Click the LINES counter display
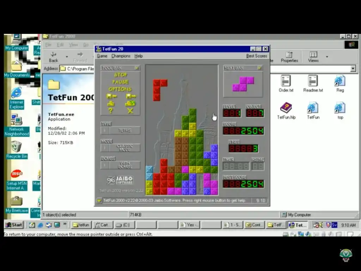 click(243, 149)
